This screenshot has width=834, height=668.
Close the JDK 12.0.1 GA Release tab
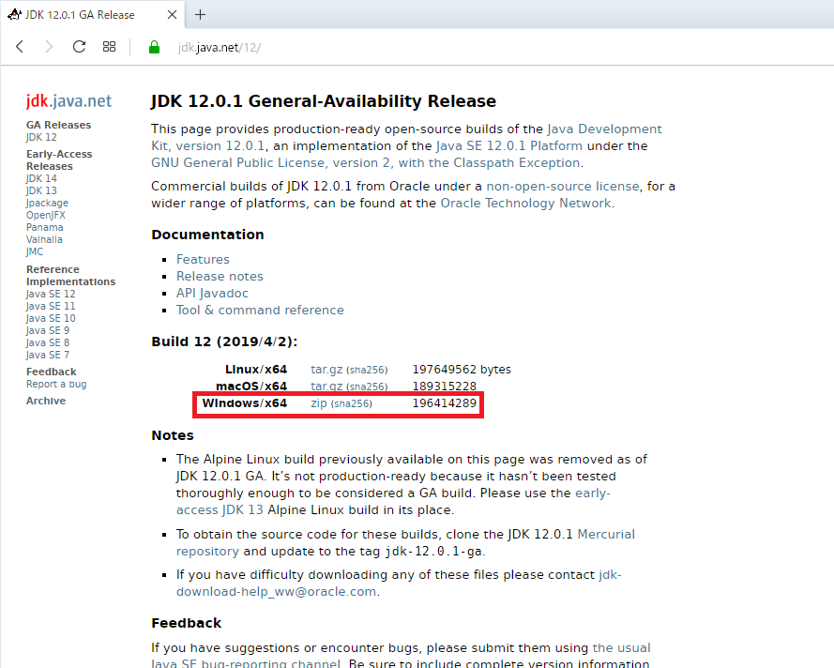point(172,15)
